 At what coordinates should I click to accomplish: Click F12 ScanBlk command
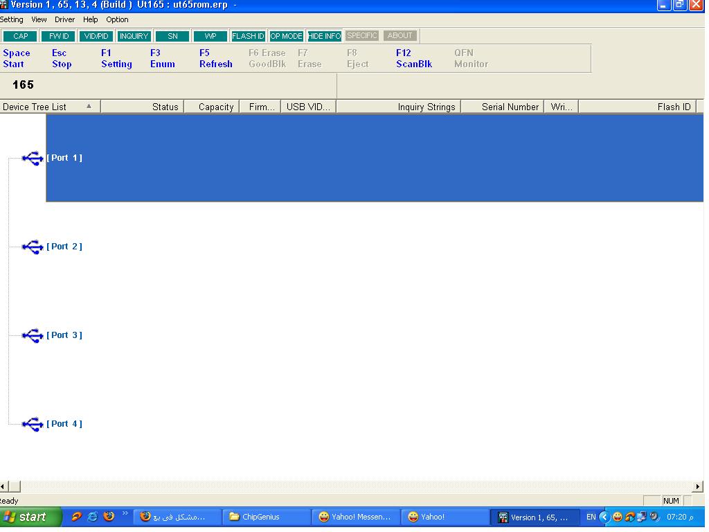tap(414, 58)
